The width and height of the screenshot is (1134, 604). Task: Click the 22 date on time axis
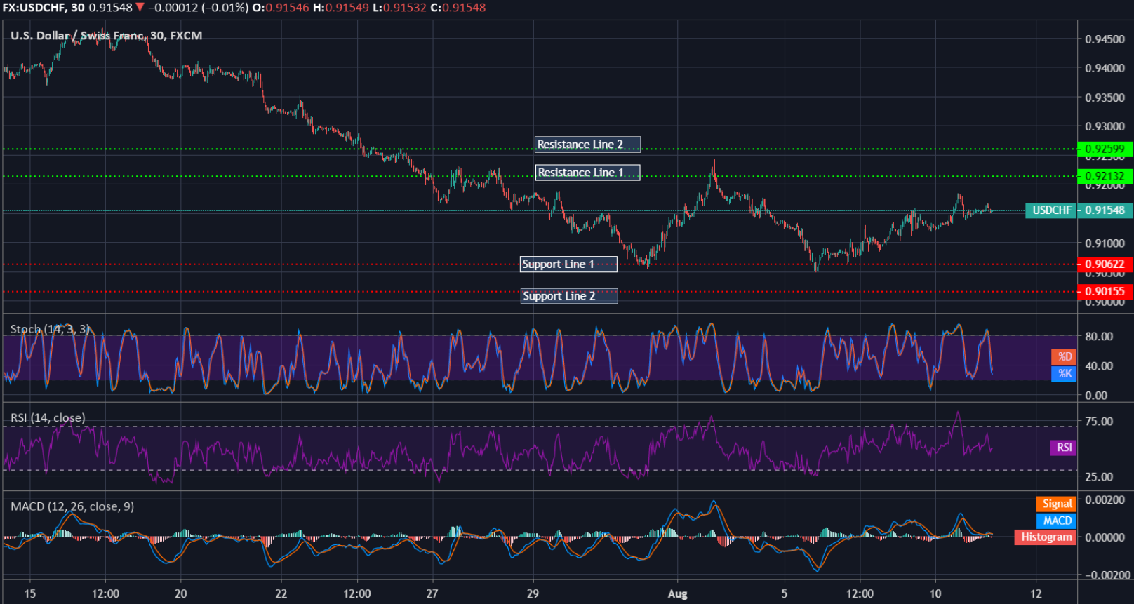coord(281,593)
